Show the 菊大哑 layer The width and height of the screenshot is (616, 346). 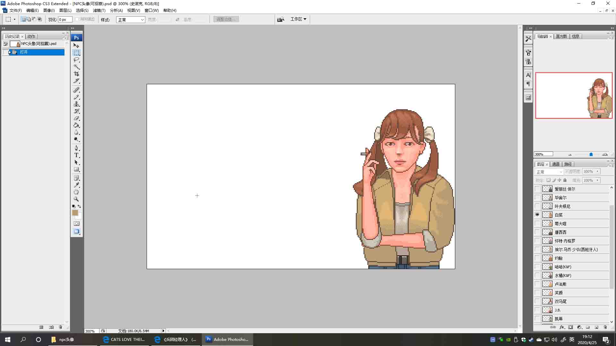537,223
